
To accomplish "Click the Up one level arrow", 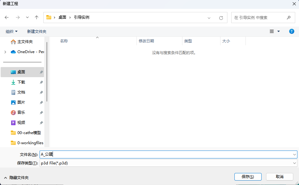I will coord(37,18).
